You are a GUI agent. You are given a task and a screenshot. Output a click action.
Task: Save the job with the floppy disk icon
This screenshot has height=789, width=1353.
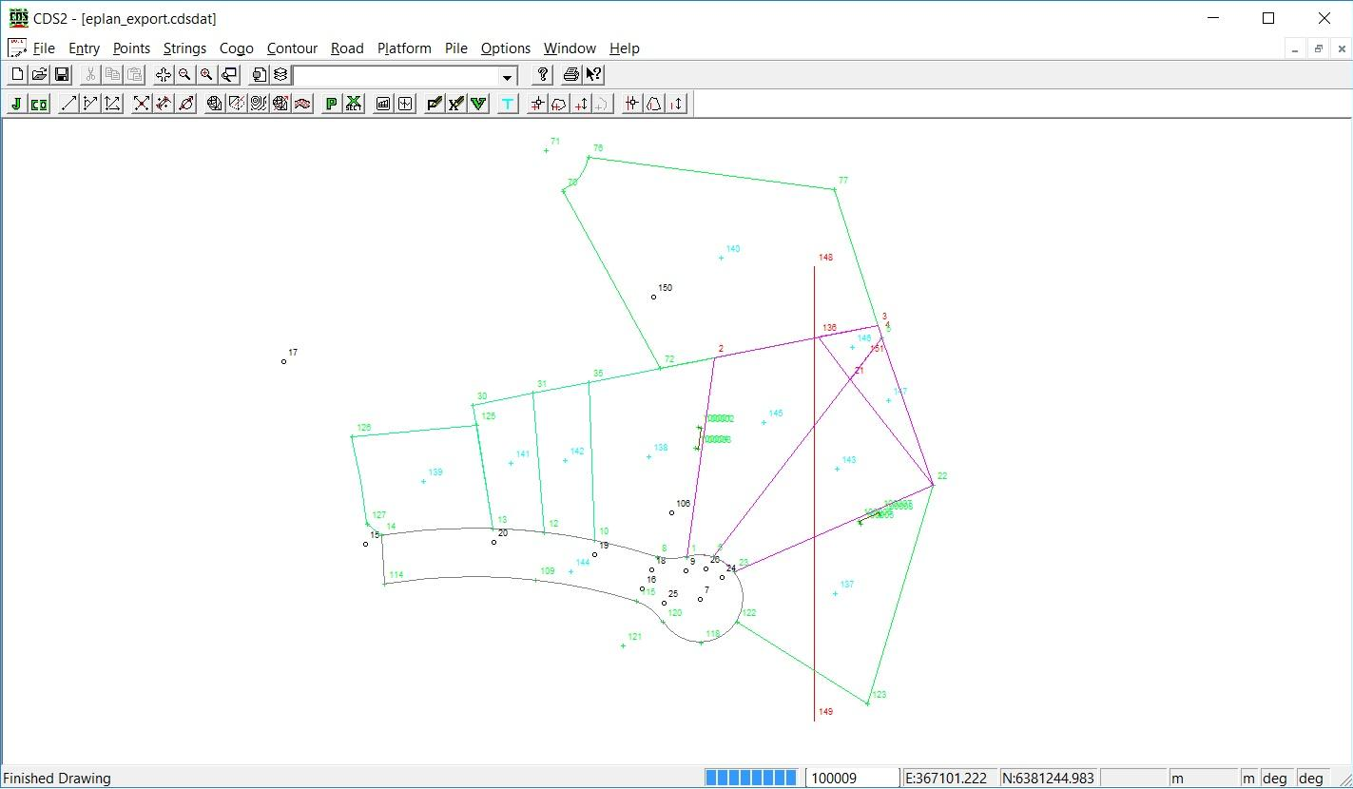(61, 75)
